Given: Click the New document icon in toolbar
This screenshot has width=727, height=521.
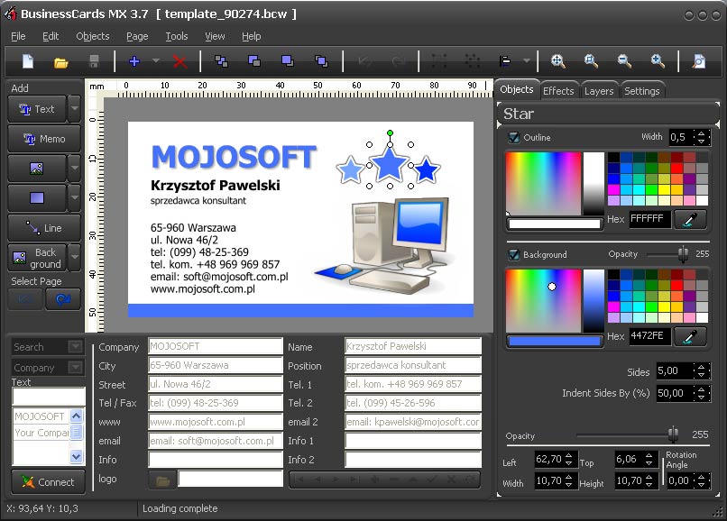Looking at the screenshot, I should click(x=28, y=61).
